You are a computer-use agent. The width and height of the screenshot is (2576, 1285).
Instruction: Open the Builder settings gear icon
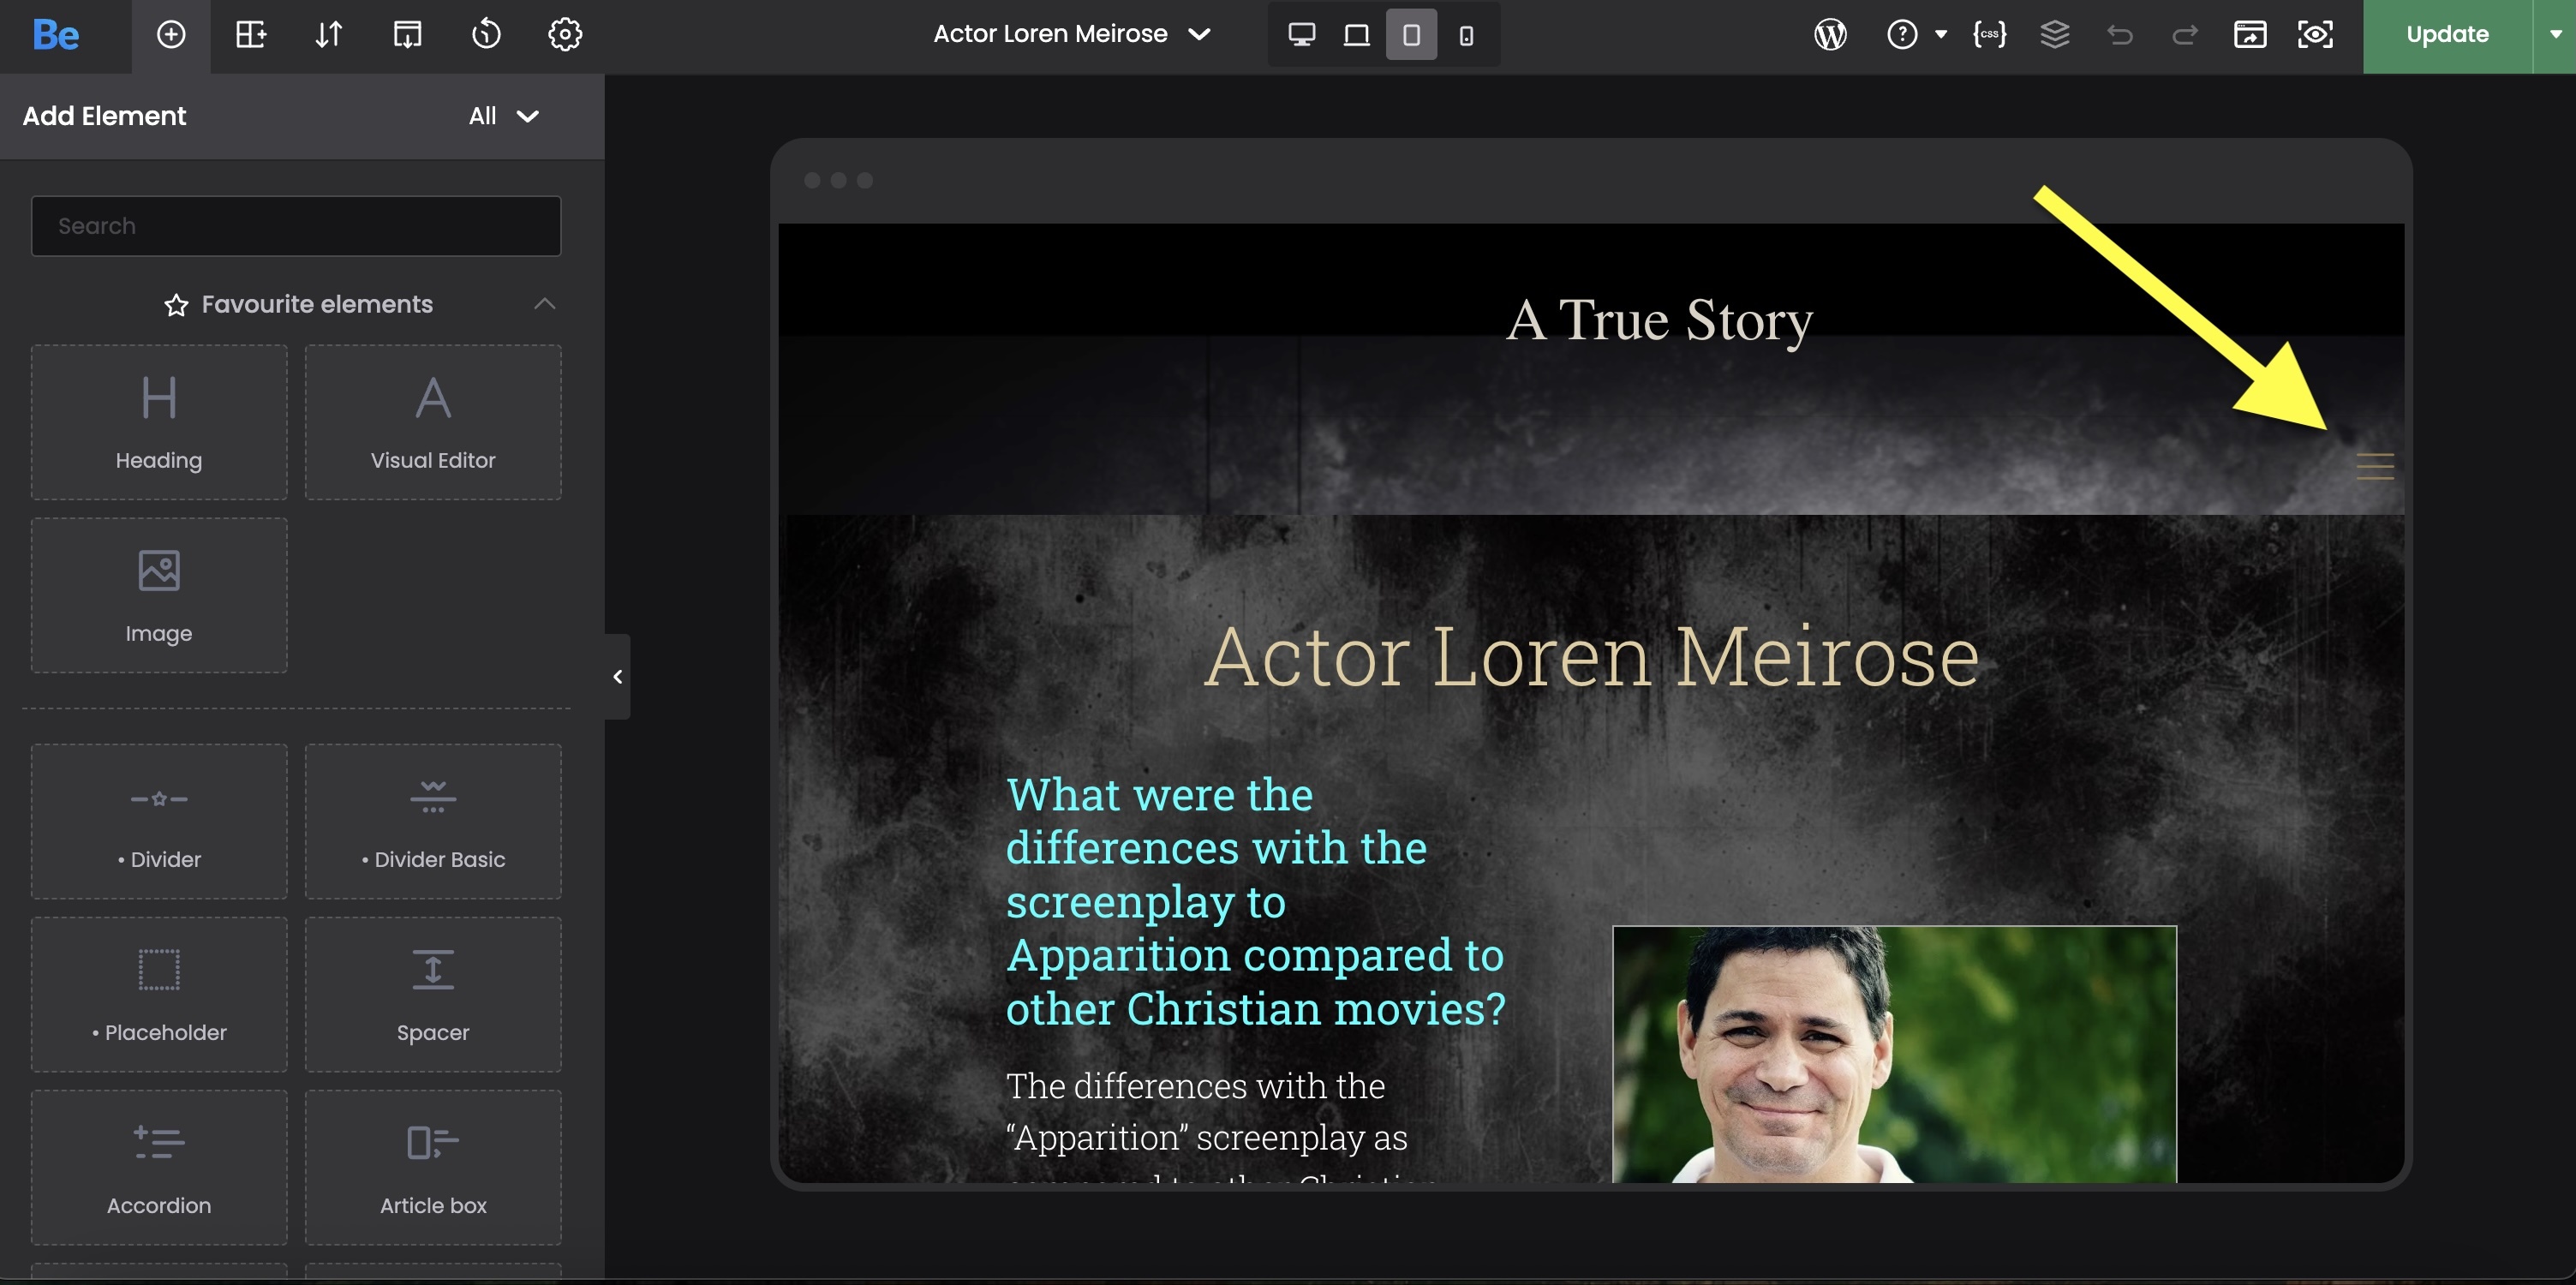coord(565,35)
